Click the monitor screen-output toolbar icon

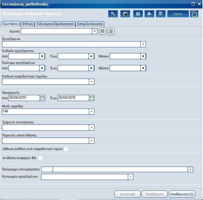[x=161, y=14]
